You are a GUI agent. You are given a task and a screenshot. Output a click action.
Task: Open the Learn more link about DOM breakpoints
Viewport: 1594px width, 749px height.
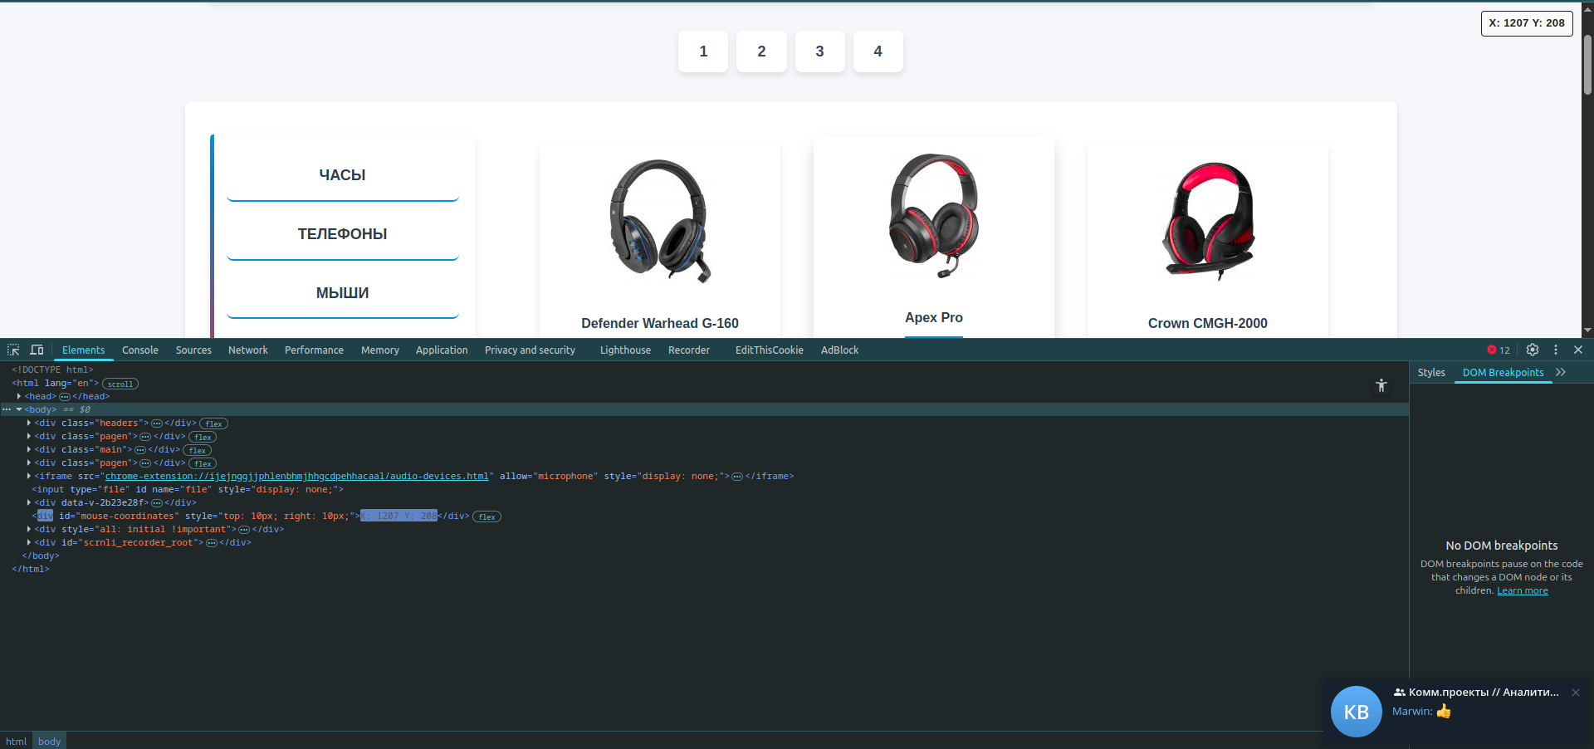pyautogui.click(x=1522, y=590)
